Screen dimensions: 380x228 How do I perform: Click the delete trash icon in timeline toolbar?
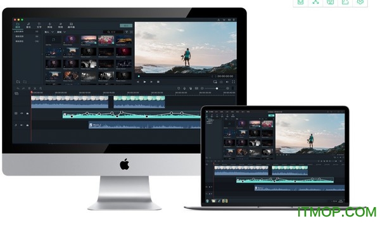click(29, 89)
